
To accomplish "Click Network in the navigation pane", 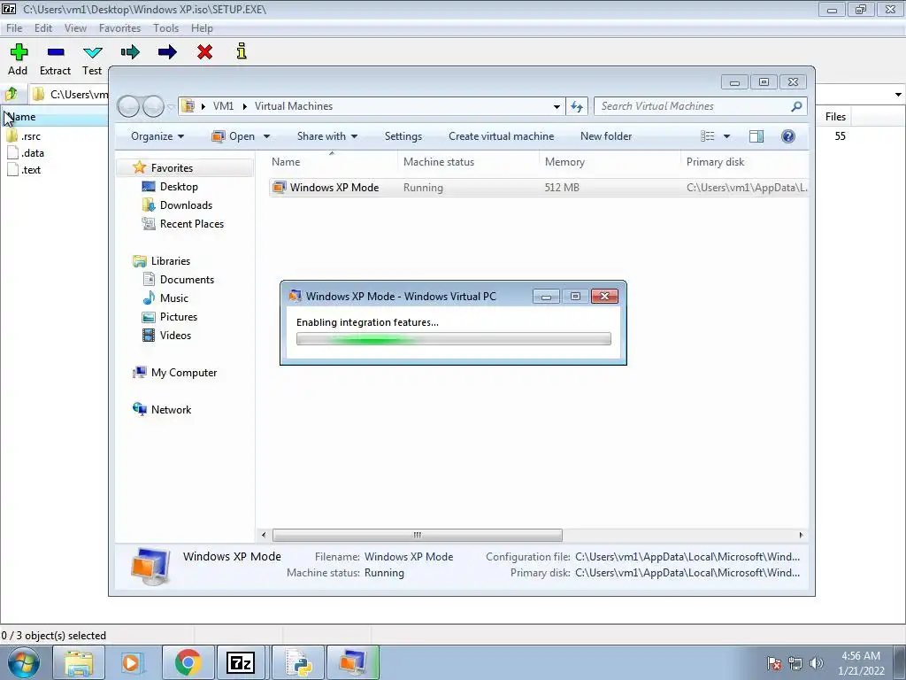I will point(171,409).
